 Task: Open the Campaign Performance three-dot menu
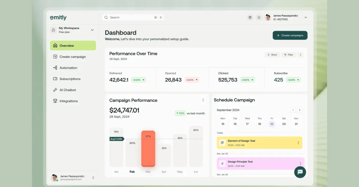tap(203, 100)
